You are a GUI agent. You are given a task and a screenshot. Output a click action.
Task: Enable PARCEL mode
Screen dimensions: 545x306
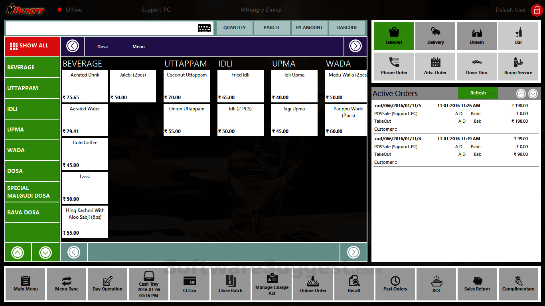click(x=272, y=28)
